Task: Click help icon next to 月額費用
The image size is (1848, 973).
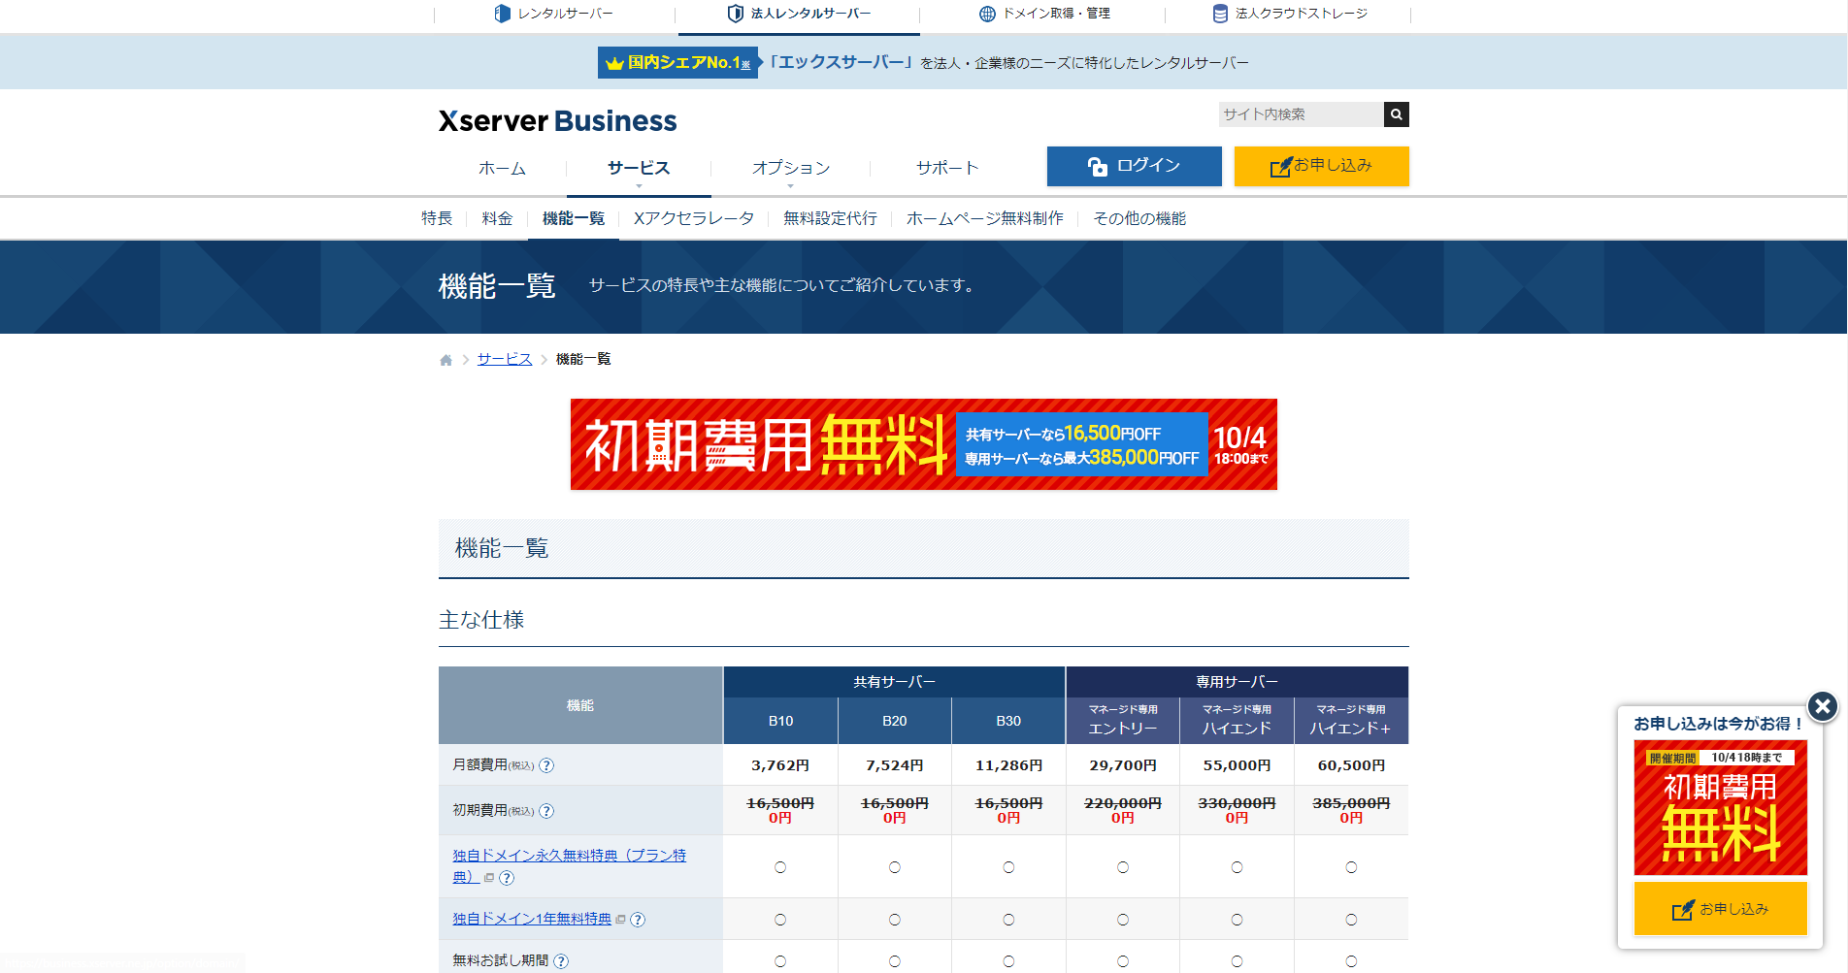Action: click(x=546, y=765)
